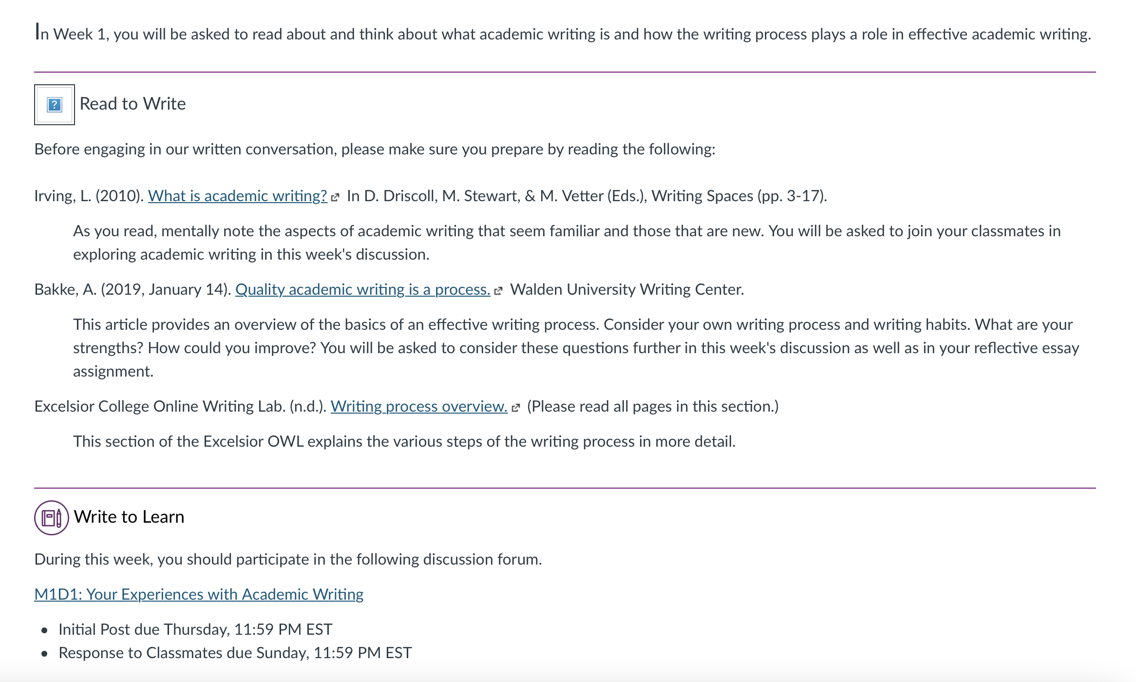This screenshot has height=682, width=1136.
Task: Follow the 'Writing process overview.' link
Action: pyautogui.click(x=419, y=406)
